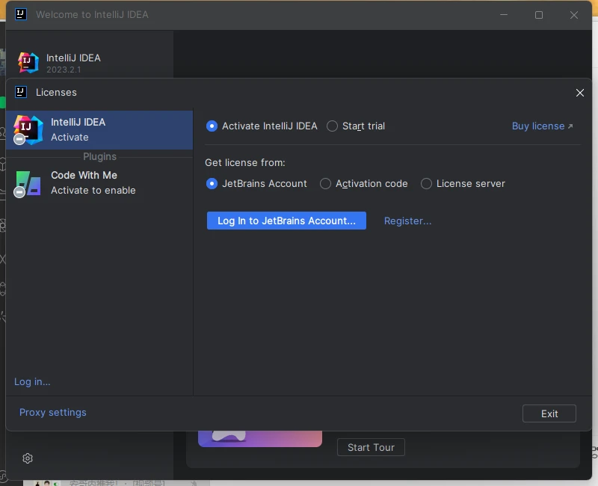Viewport: 598px width, 486px height.
Task: Select JetBrains Account license source
Action: 256,183
